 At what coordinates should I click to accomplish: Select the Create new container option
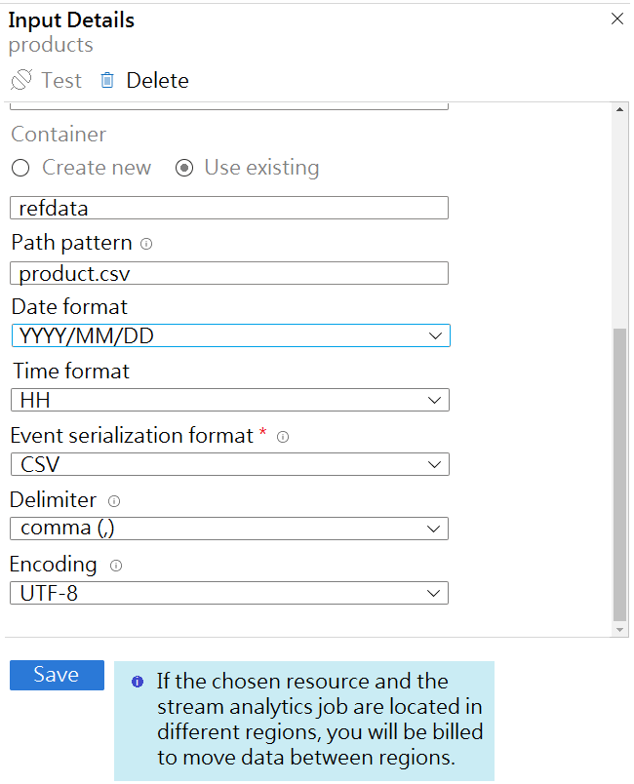[x=20, y=168]
